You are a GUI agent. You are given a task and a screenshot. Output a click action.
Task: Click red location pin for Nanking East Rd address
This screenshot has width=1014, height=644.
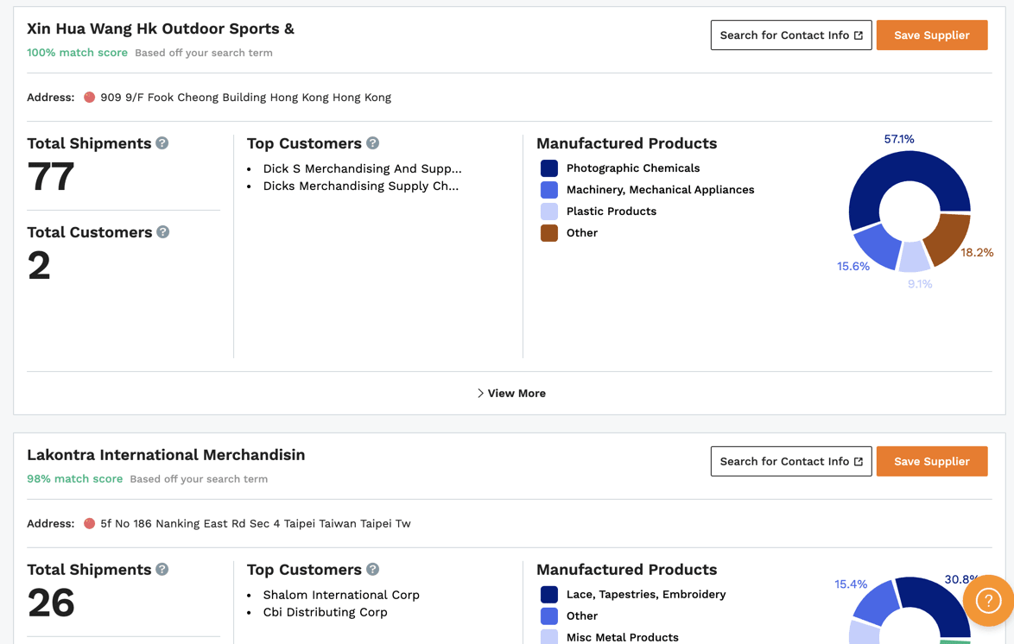pyautogui.click(x=89, y=523)
